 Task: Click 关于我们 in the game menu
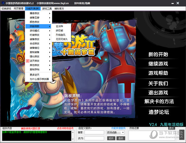pos(158,83)
